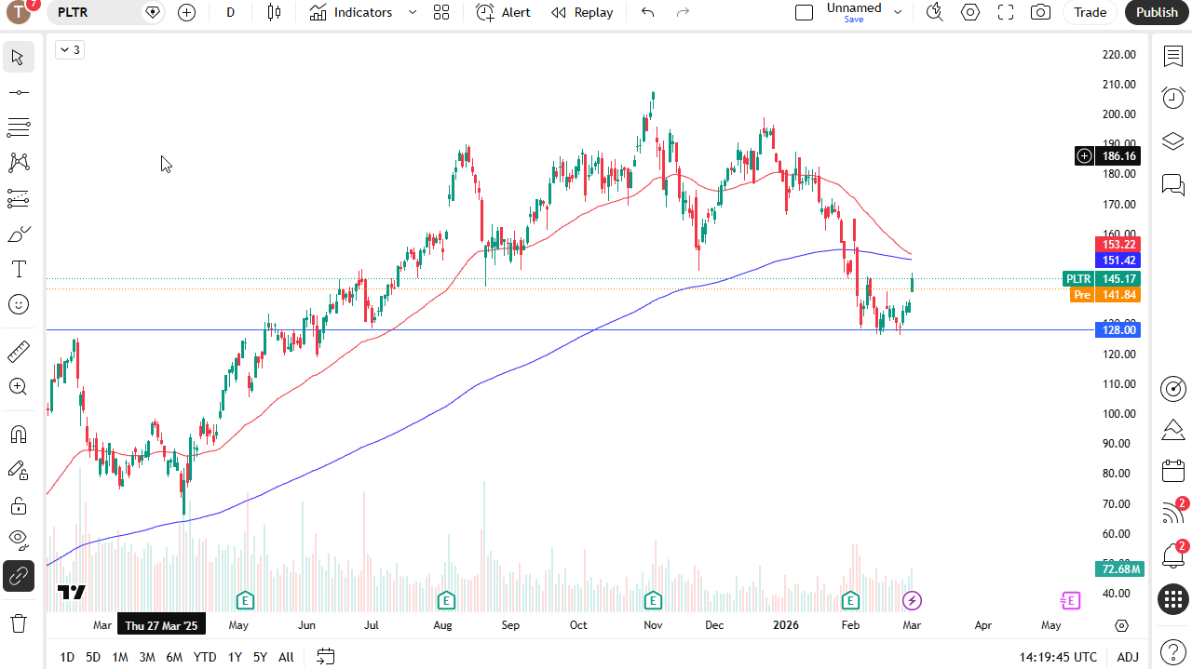
Task: Open the news feed signal icon
Action: coord(1173,513)
